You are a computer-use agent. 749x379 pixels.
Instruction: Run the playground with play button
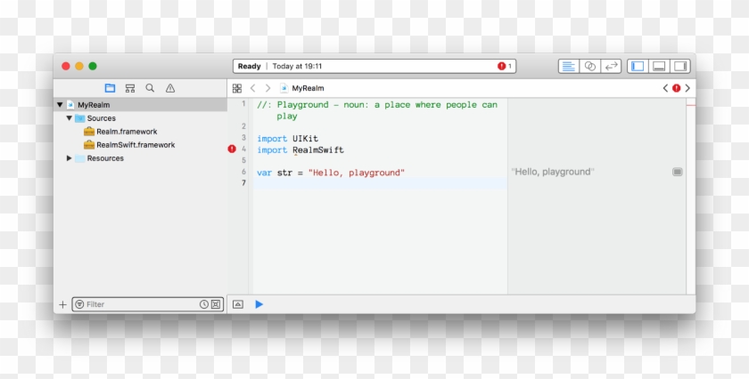tap(259, 304)
